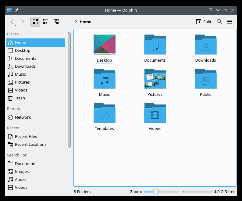Open the Public folder icon

click(205, 79)
